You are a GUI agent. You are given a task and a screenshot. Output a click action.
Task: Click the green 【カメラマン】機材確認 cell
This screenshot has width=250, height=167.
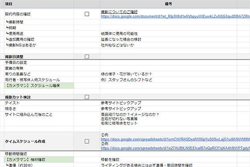pyautogui.click(x=39, y=160)
